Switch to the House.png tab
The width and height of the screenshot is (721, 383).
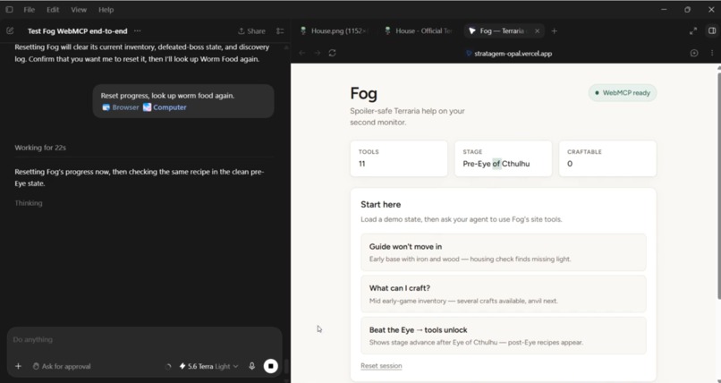click(x=334, y=30)
